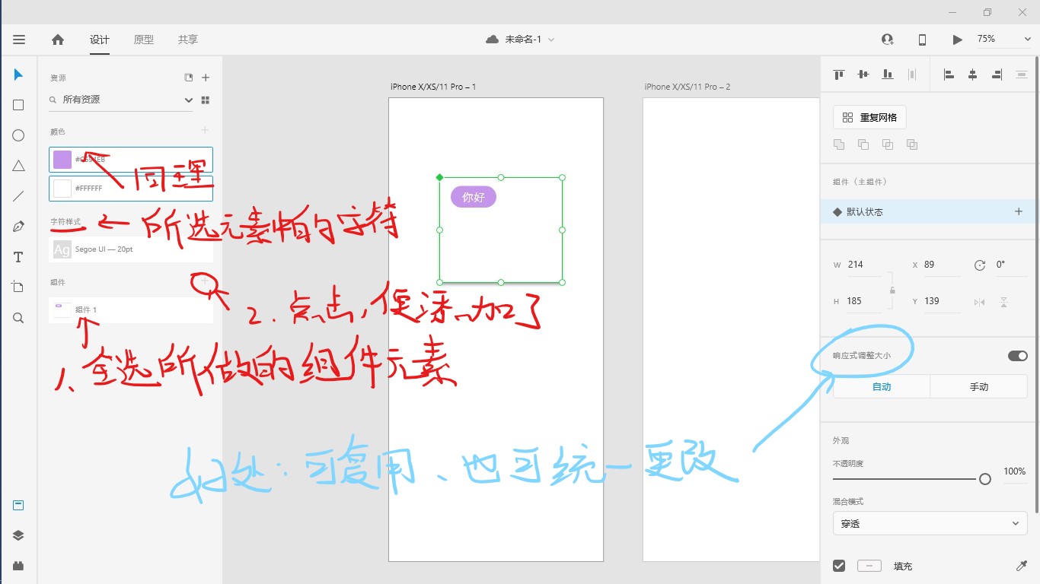This screenshot has width=1040, height=584.
Task: Pick fill color with the eyedropper
Action: click(x=1021, y=566)
